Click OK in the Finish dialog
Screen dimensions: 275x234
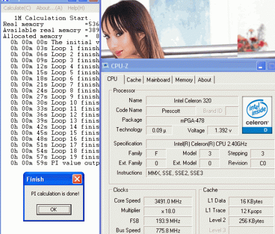54,209
